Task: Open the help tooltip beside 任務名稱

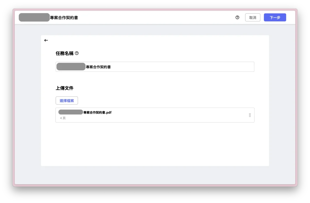Action: [77, 53]
